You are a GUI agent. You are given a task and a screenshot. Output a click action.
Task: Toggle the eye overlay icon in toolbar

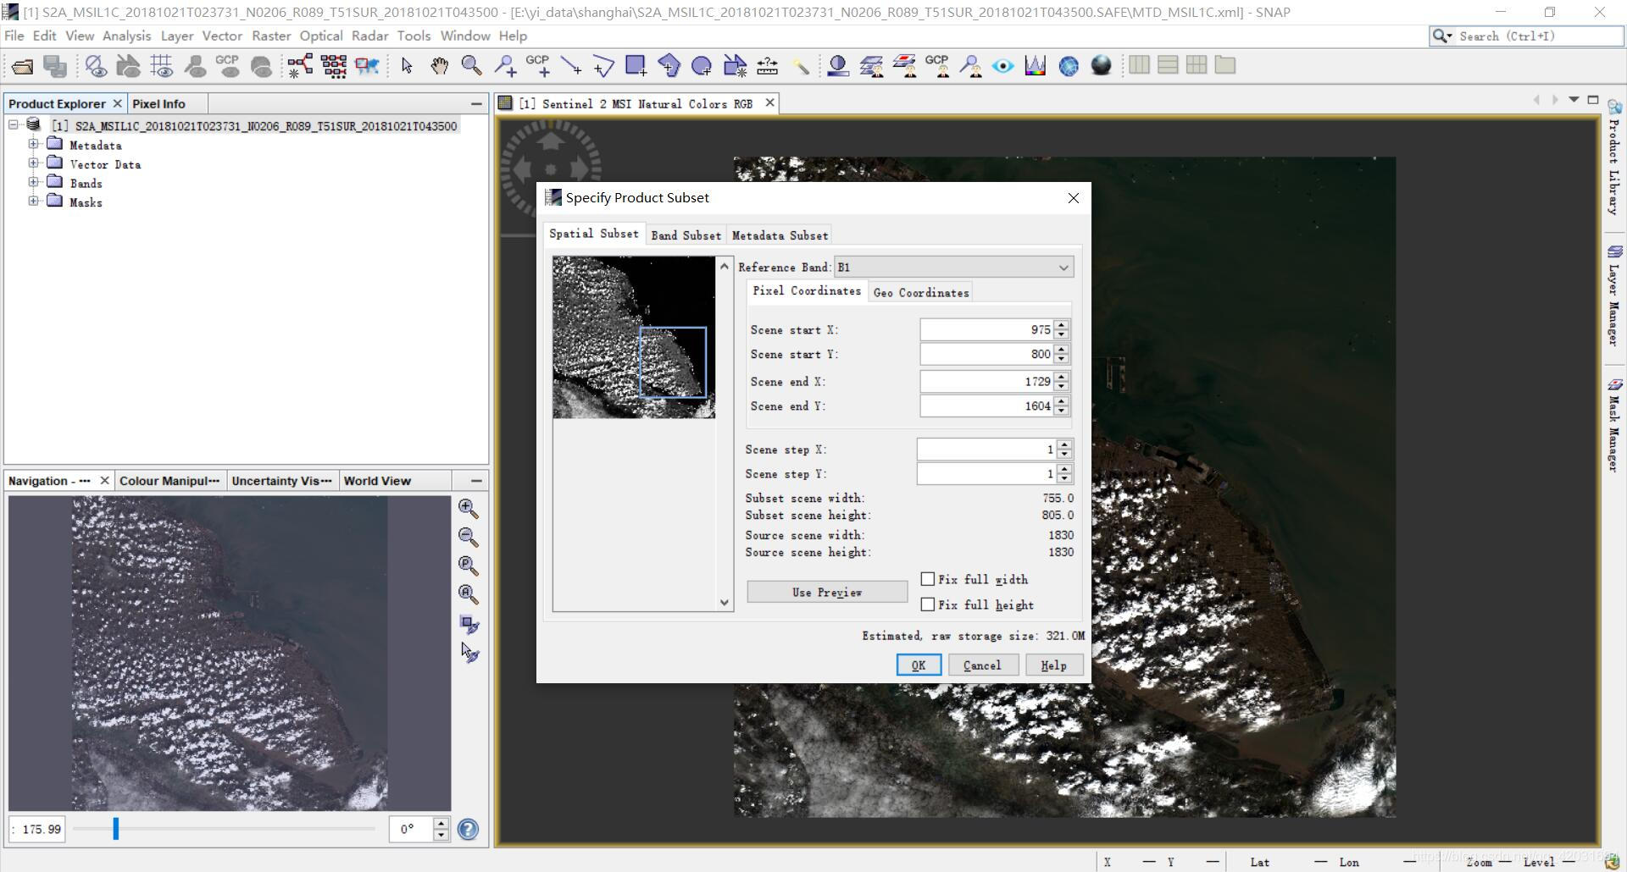tap(1002, 66)
